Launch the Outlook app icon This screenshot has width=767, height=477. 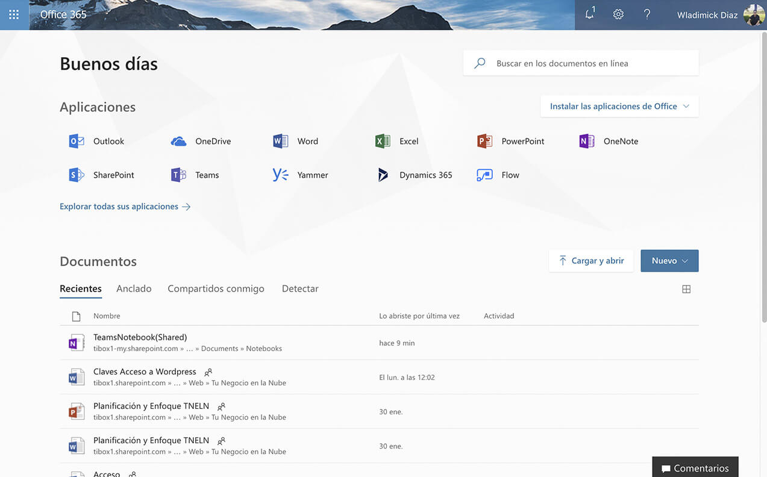pyautogui.click(x=77, y=141)
